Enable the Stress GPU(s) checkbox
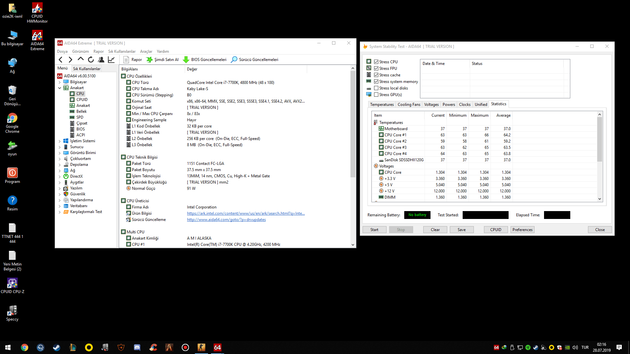This screenshot has height=354, width=630. click(x=376, y=95)
